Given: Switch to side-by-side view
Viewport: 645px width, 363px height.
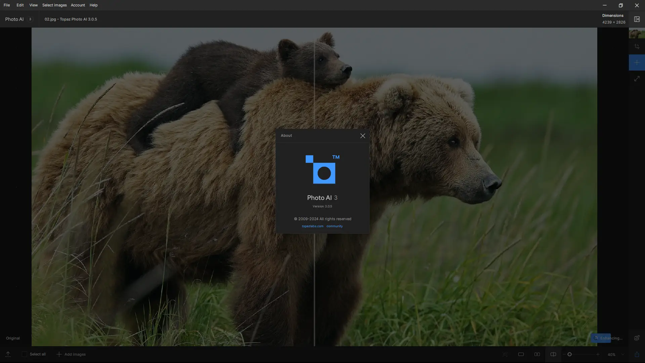Looking at the screenshot, I should pos(537,354).
